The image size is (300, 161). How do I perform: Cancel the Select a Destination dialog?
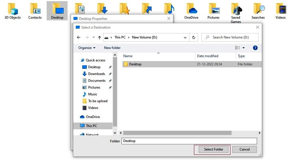tap(245, 149)
